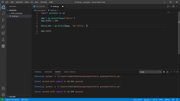The image size is (180, 101).
Task: Toggle output auto-scroll lock
Action: point(167,72)
